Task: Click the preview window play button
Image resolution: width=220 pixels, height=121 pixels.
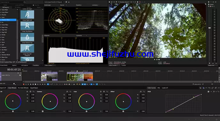Action: 155,59
